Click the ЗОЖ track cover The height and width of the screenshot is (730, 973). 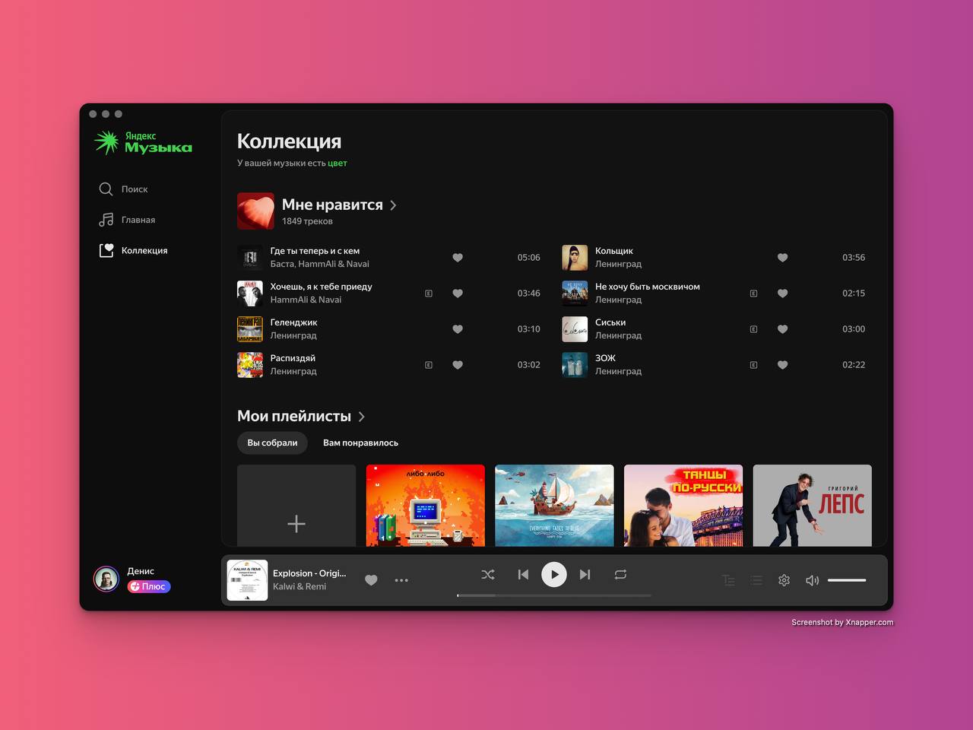pos(575,365)
